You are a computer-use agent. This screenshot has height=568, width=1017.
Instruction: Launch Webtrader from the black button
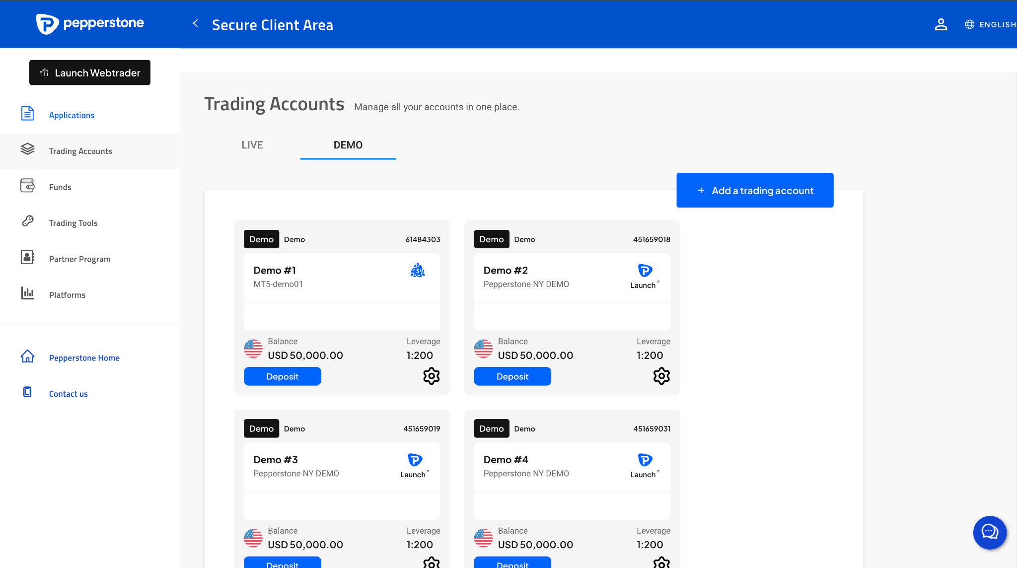tap(90, 72)
